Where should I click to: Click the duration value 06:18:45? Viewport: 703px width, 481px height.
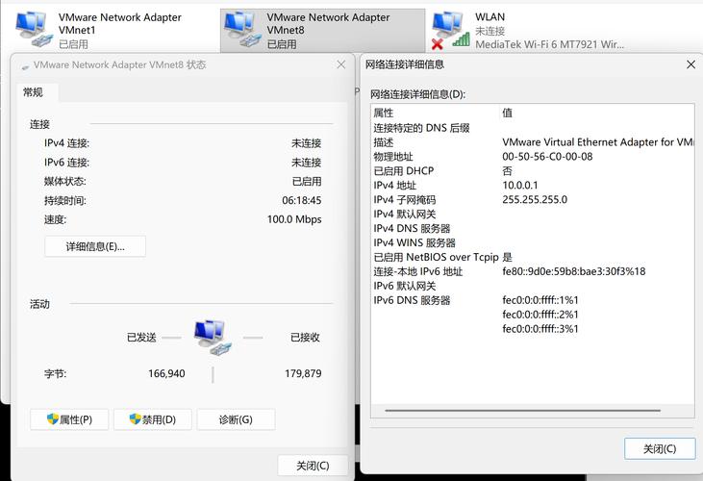click(x=302, y=200)
